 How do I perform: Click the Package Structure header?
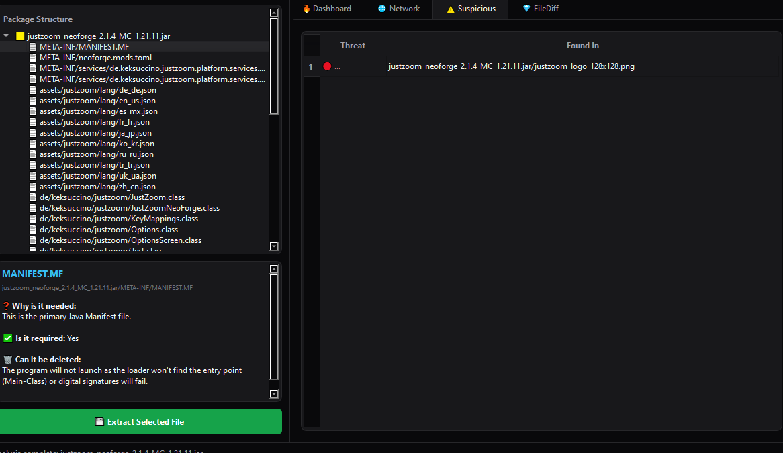38,19
